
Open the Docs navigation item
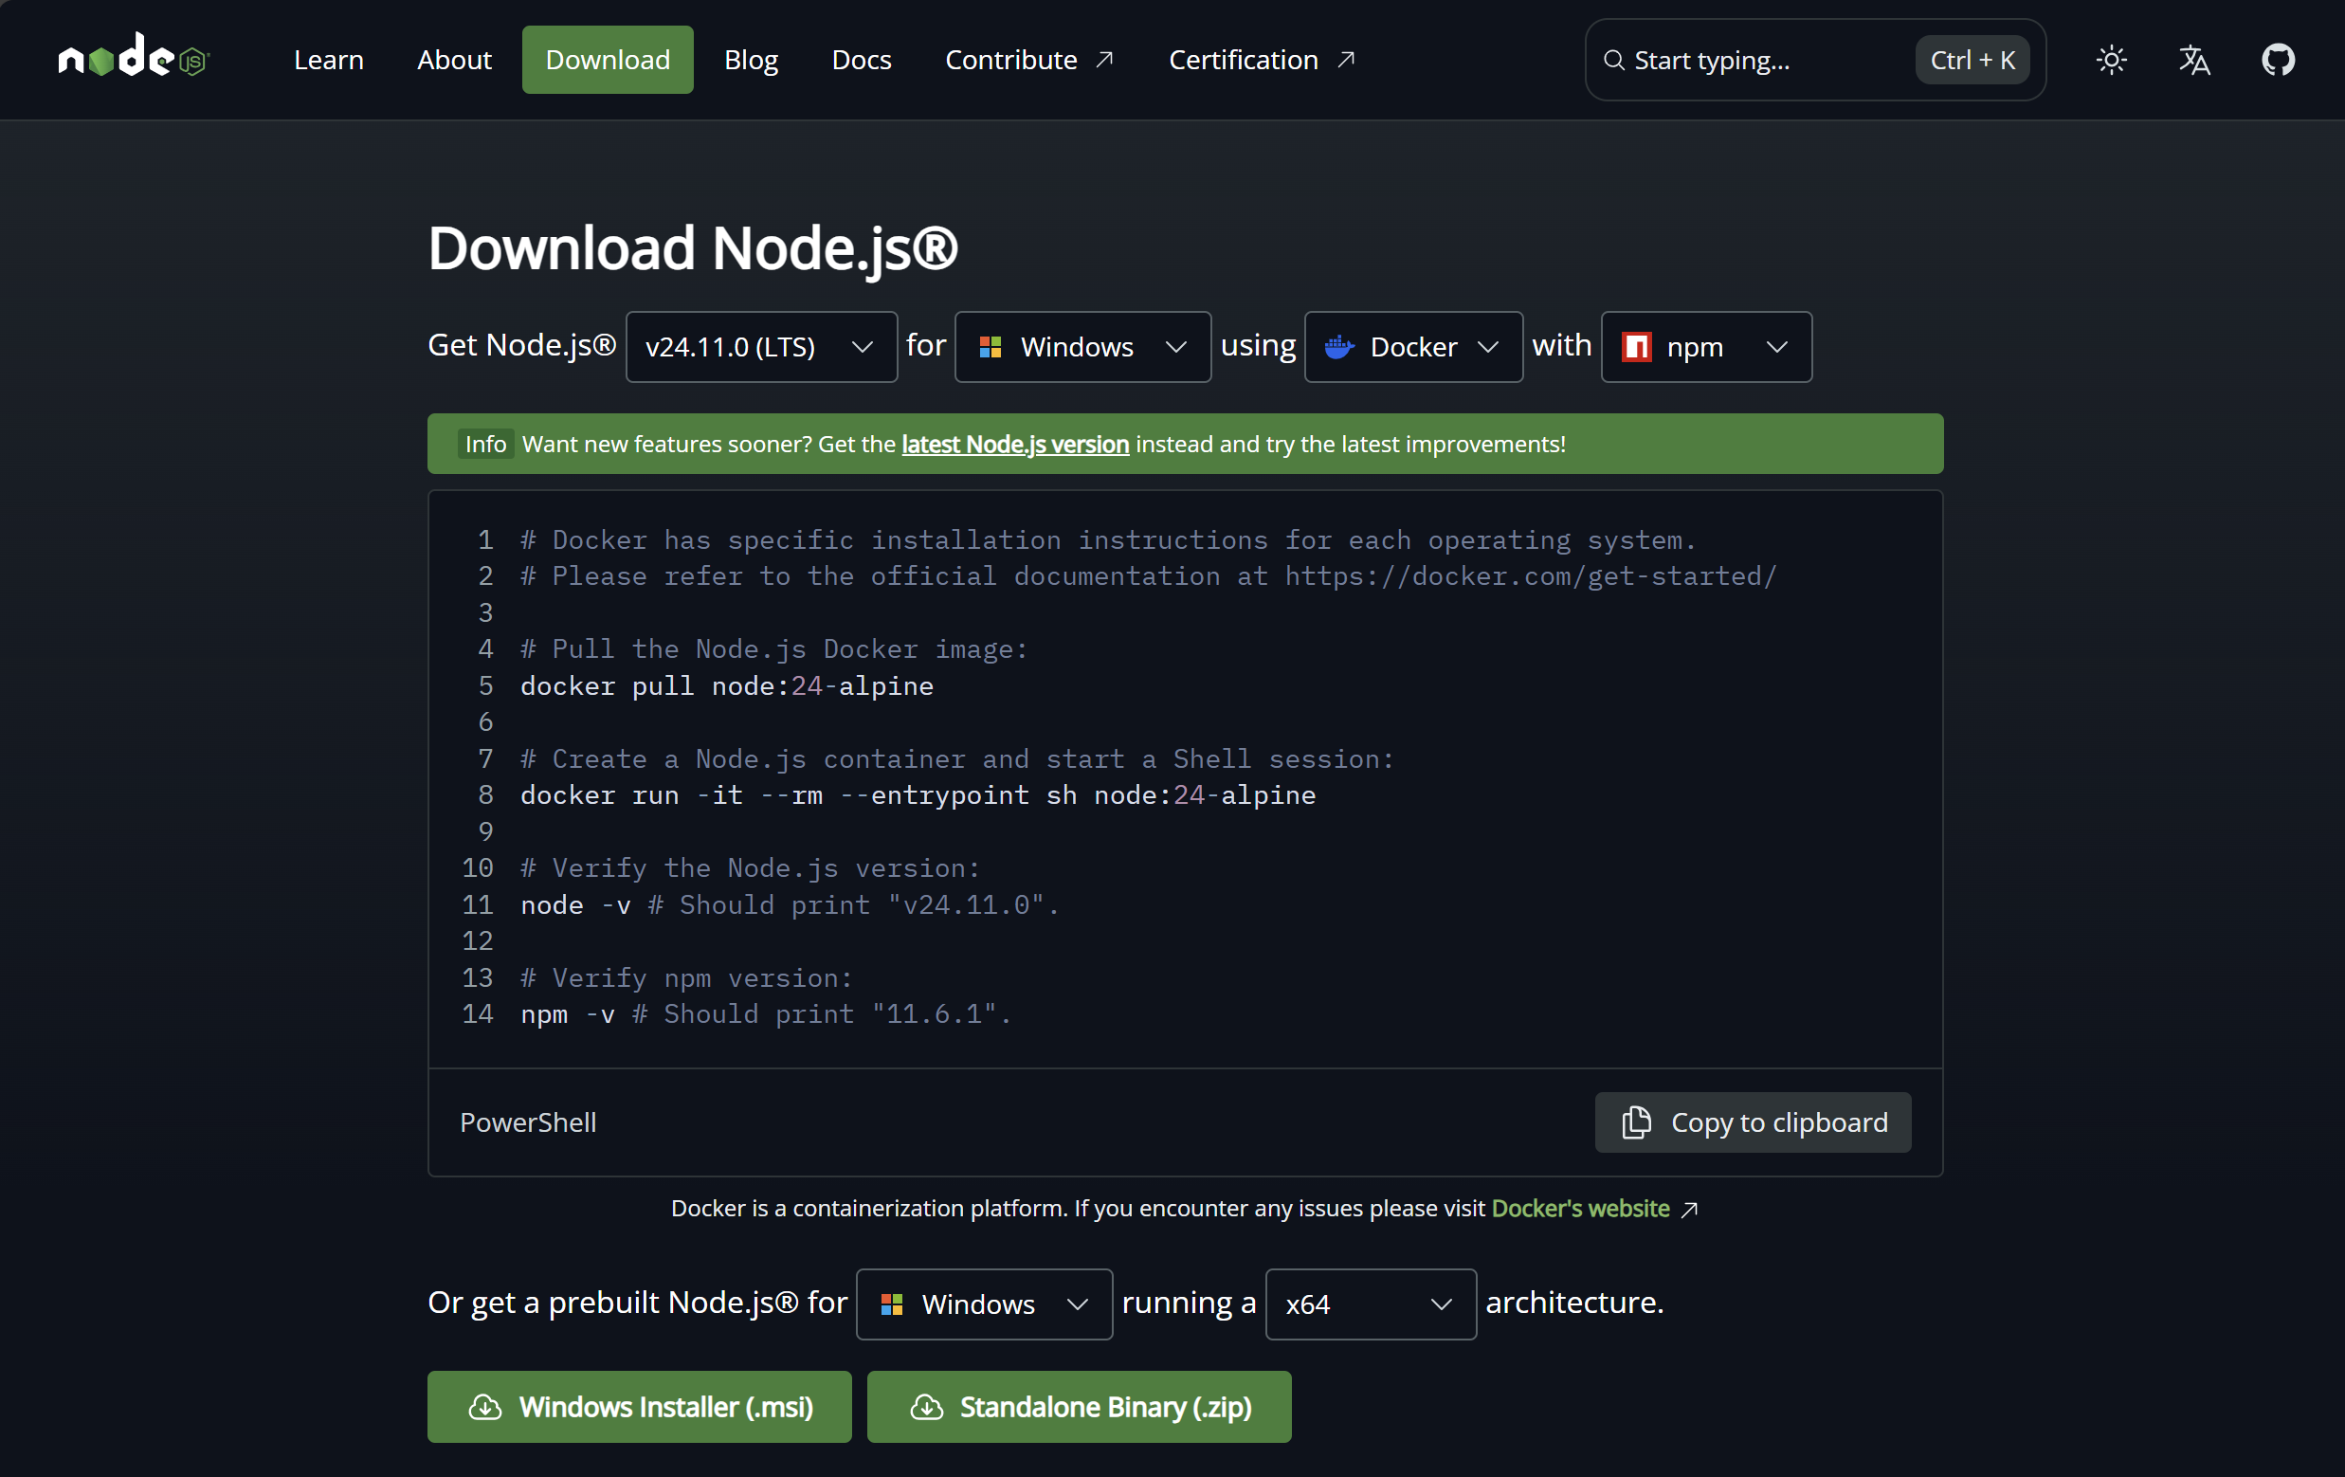tap(861, 60)
